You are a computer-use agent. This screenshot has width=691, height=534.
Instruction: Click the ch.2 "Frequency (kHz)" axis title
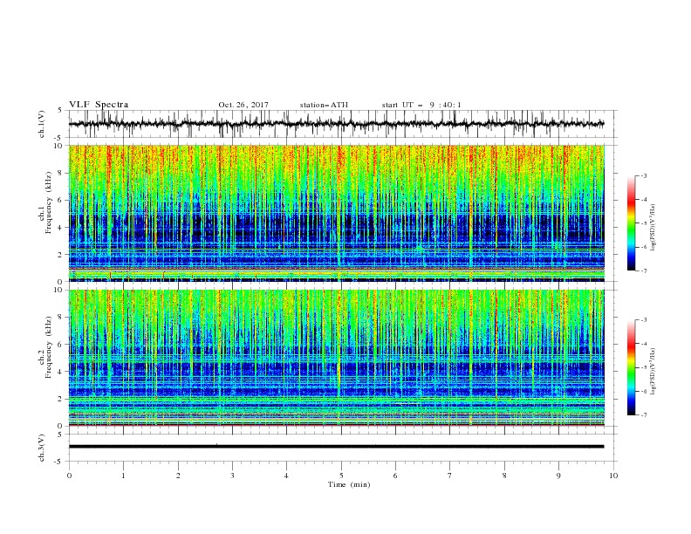point(48,347)
